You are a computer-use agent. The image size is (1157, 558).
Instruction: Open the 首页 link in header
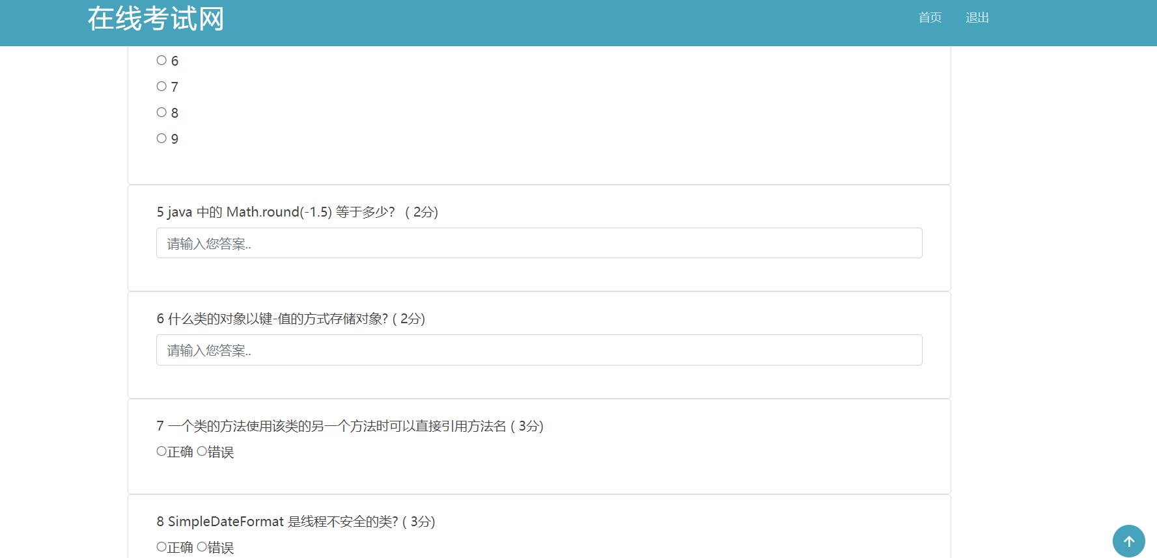(930, 18)
